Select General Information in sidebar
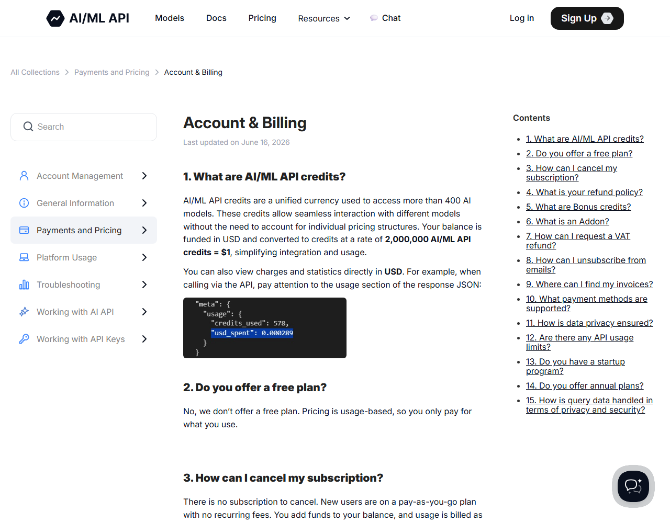This screenshot has width=670, height=523. click(84, 203)
